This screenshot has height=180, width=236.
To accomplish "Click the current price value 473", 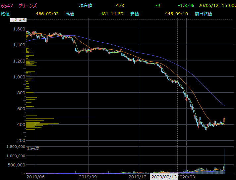I will [120, 6].
